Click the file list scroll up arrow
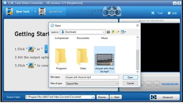The width and height of the screenshot is (183, 103). click(x=138, y=37)
